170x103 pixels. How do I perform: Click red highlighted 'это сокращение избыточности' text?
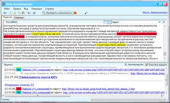coord(137,34)
